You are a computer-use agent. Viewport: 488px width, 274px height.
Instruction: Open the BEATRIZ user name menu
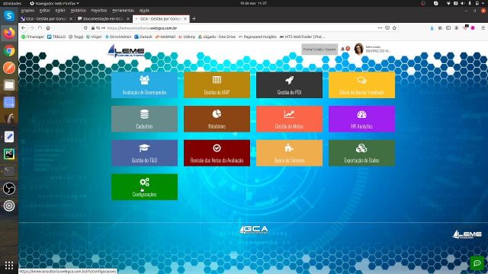[x=378, y=51]
